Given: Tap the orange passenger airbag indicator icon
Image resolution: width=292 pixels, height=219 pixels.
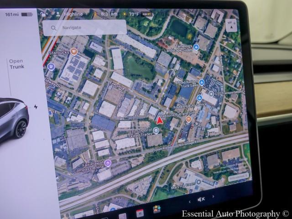Looking at the screenshot, I should pos(95,14).
